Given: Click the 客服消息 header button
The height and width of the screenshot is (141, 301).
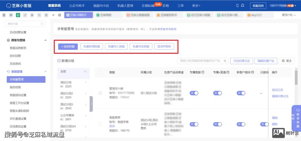Looking at the screenshot, I should [258, 6].
